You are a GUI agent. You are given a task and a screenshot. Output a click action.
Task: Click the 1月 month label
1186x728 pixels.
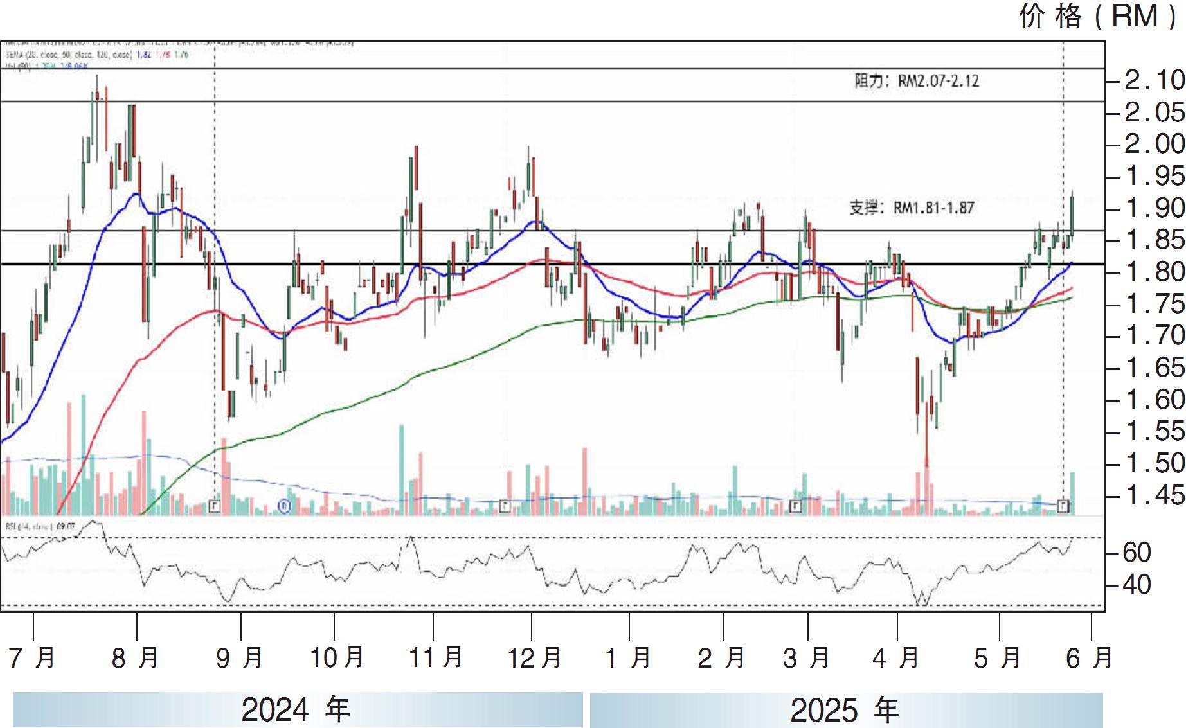[628, 658]
